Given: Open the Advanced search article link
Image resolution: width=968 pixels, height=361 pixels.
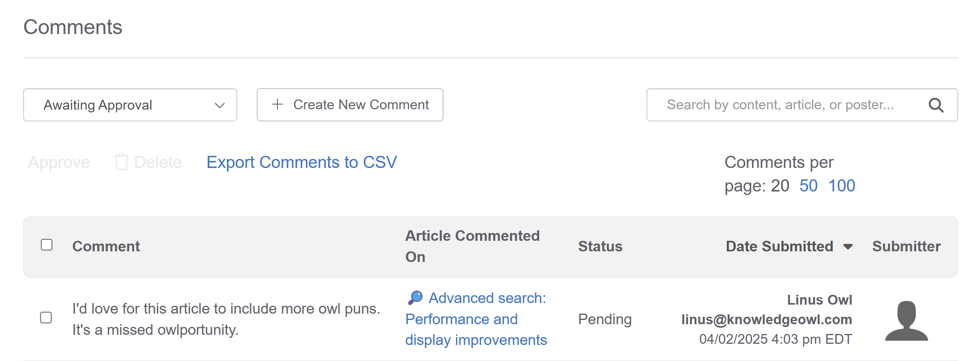Looking at the screenshot, I should (x=476, y=319).
